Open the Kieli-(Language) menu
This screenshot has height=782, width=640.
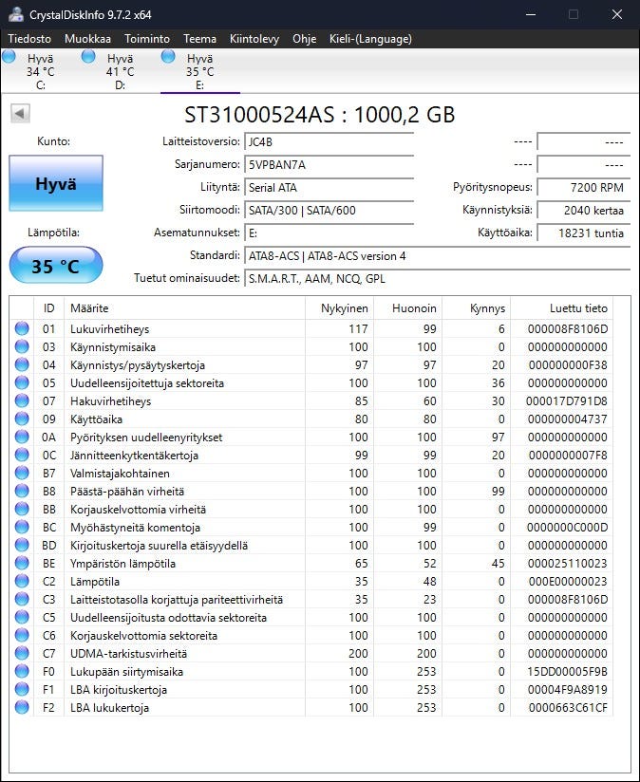[x=369, y=39]
